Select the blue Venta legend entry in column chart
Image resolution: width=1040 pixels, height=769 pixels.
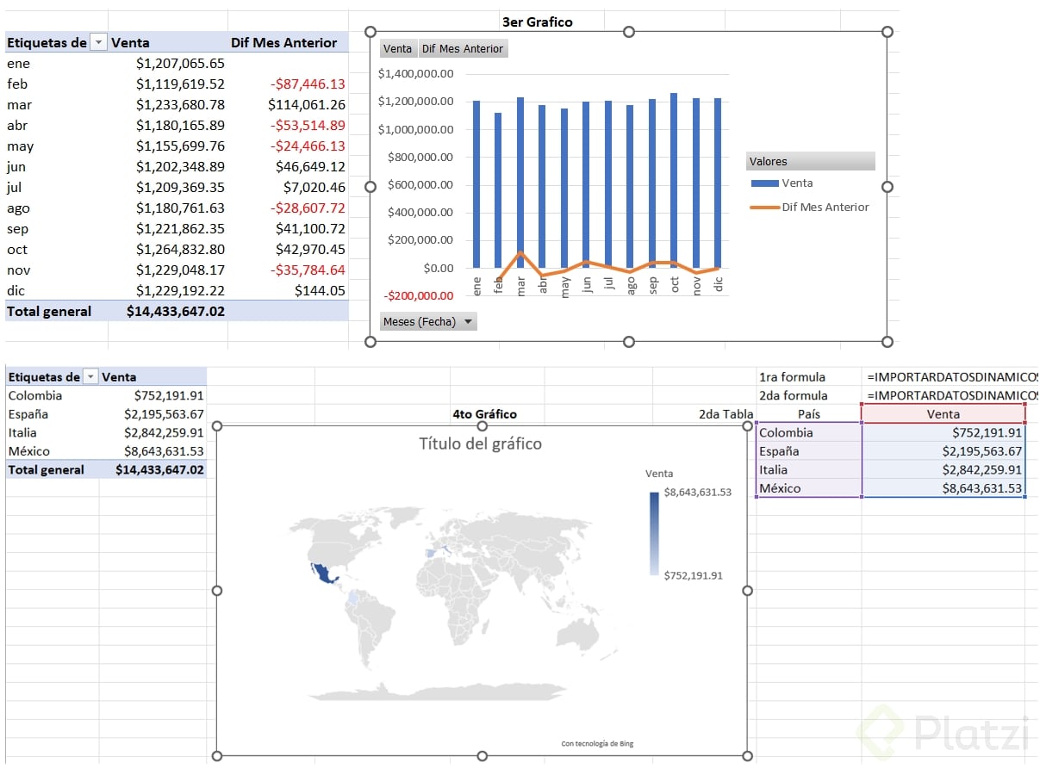(782, 183)
